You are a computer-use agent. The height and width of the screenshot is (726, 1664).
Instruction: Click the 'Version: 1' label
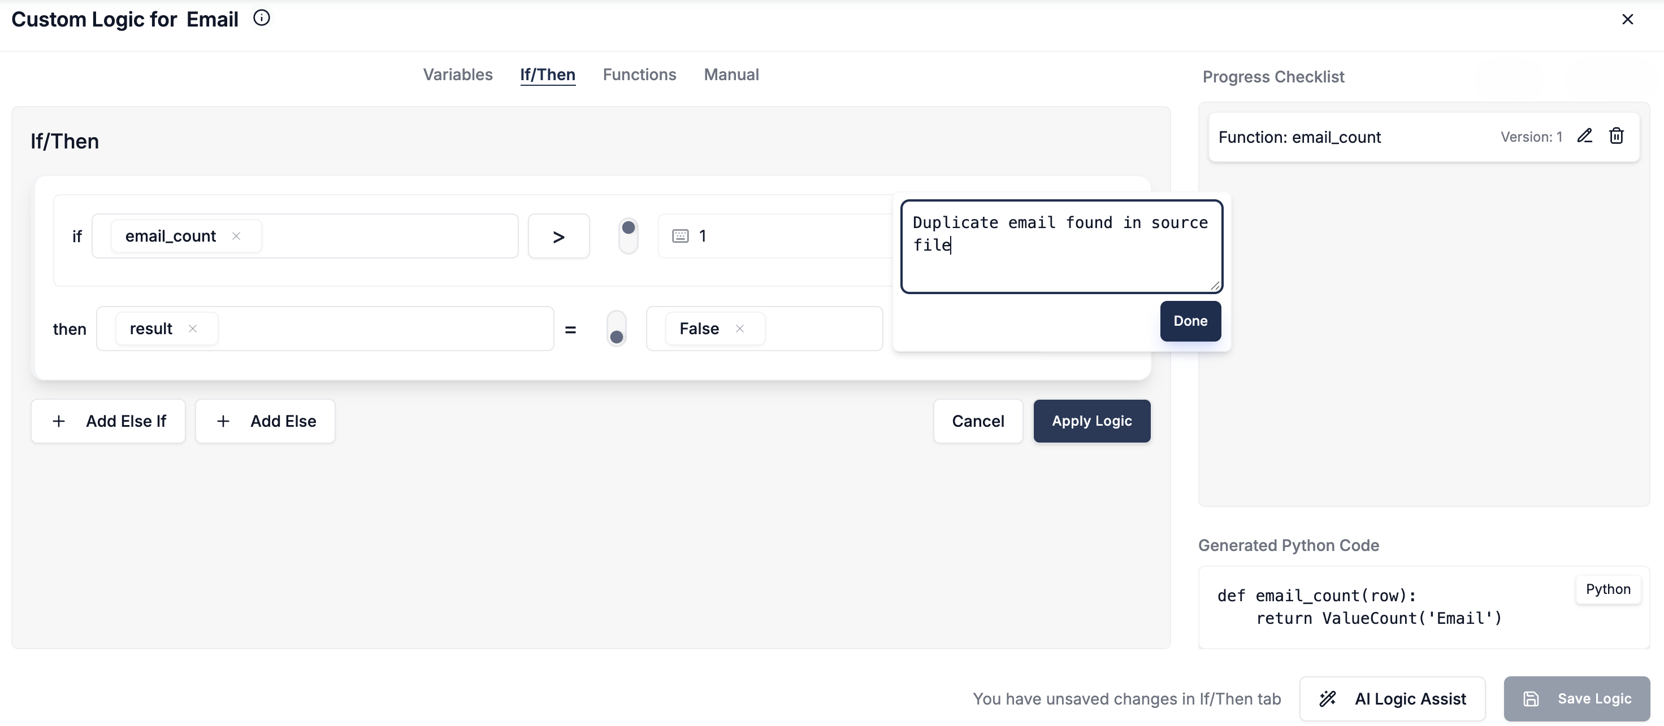[1531, 137]
